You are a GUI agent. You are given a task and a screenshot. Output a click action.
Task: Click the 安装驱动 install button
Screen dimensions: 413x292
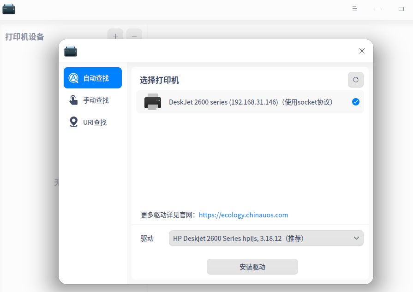pos(252,267)
